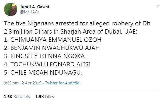Click the name TOCHUKWU LEONARD ALISI
Image resolution: width=162 pixels, height=103 pixels.
click(x=50, y=64)
